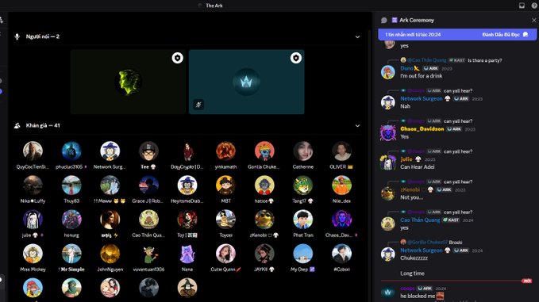
Task: Click Chaos_Davidson's avatar in the chat
Action: (387, 133)
